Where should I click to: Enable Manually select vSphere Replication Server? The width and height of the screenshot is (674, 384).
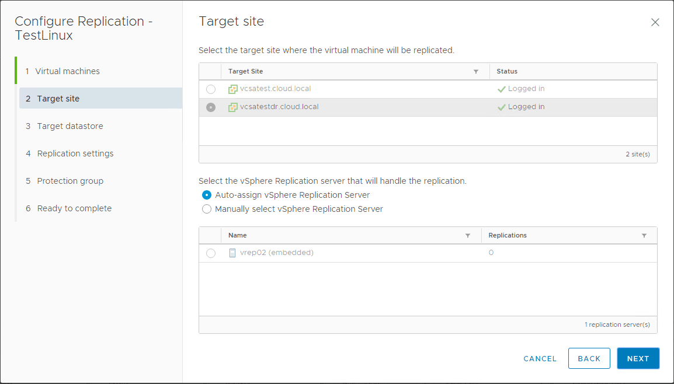[207, 208]
